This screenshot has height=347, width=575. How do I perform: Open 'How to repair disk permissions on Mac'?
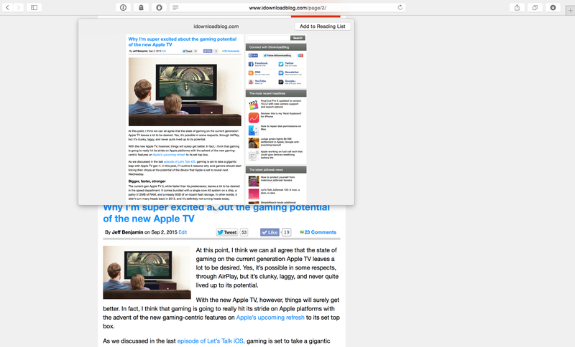[x=281, y=128]
